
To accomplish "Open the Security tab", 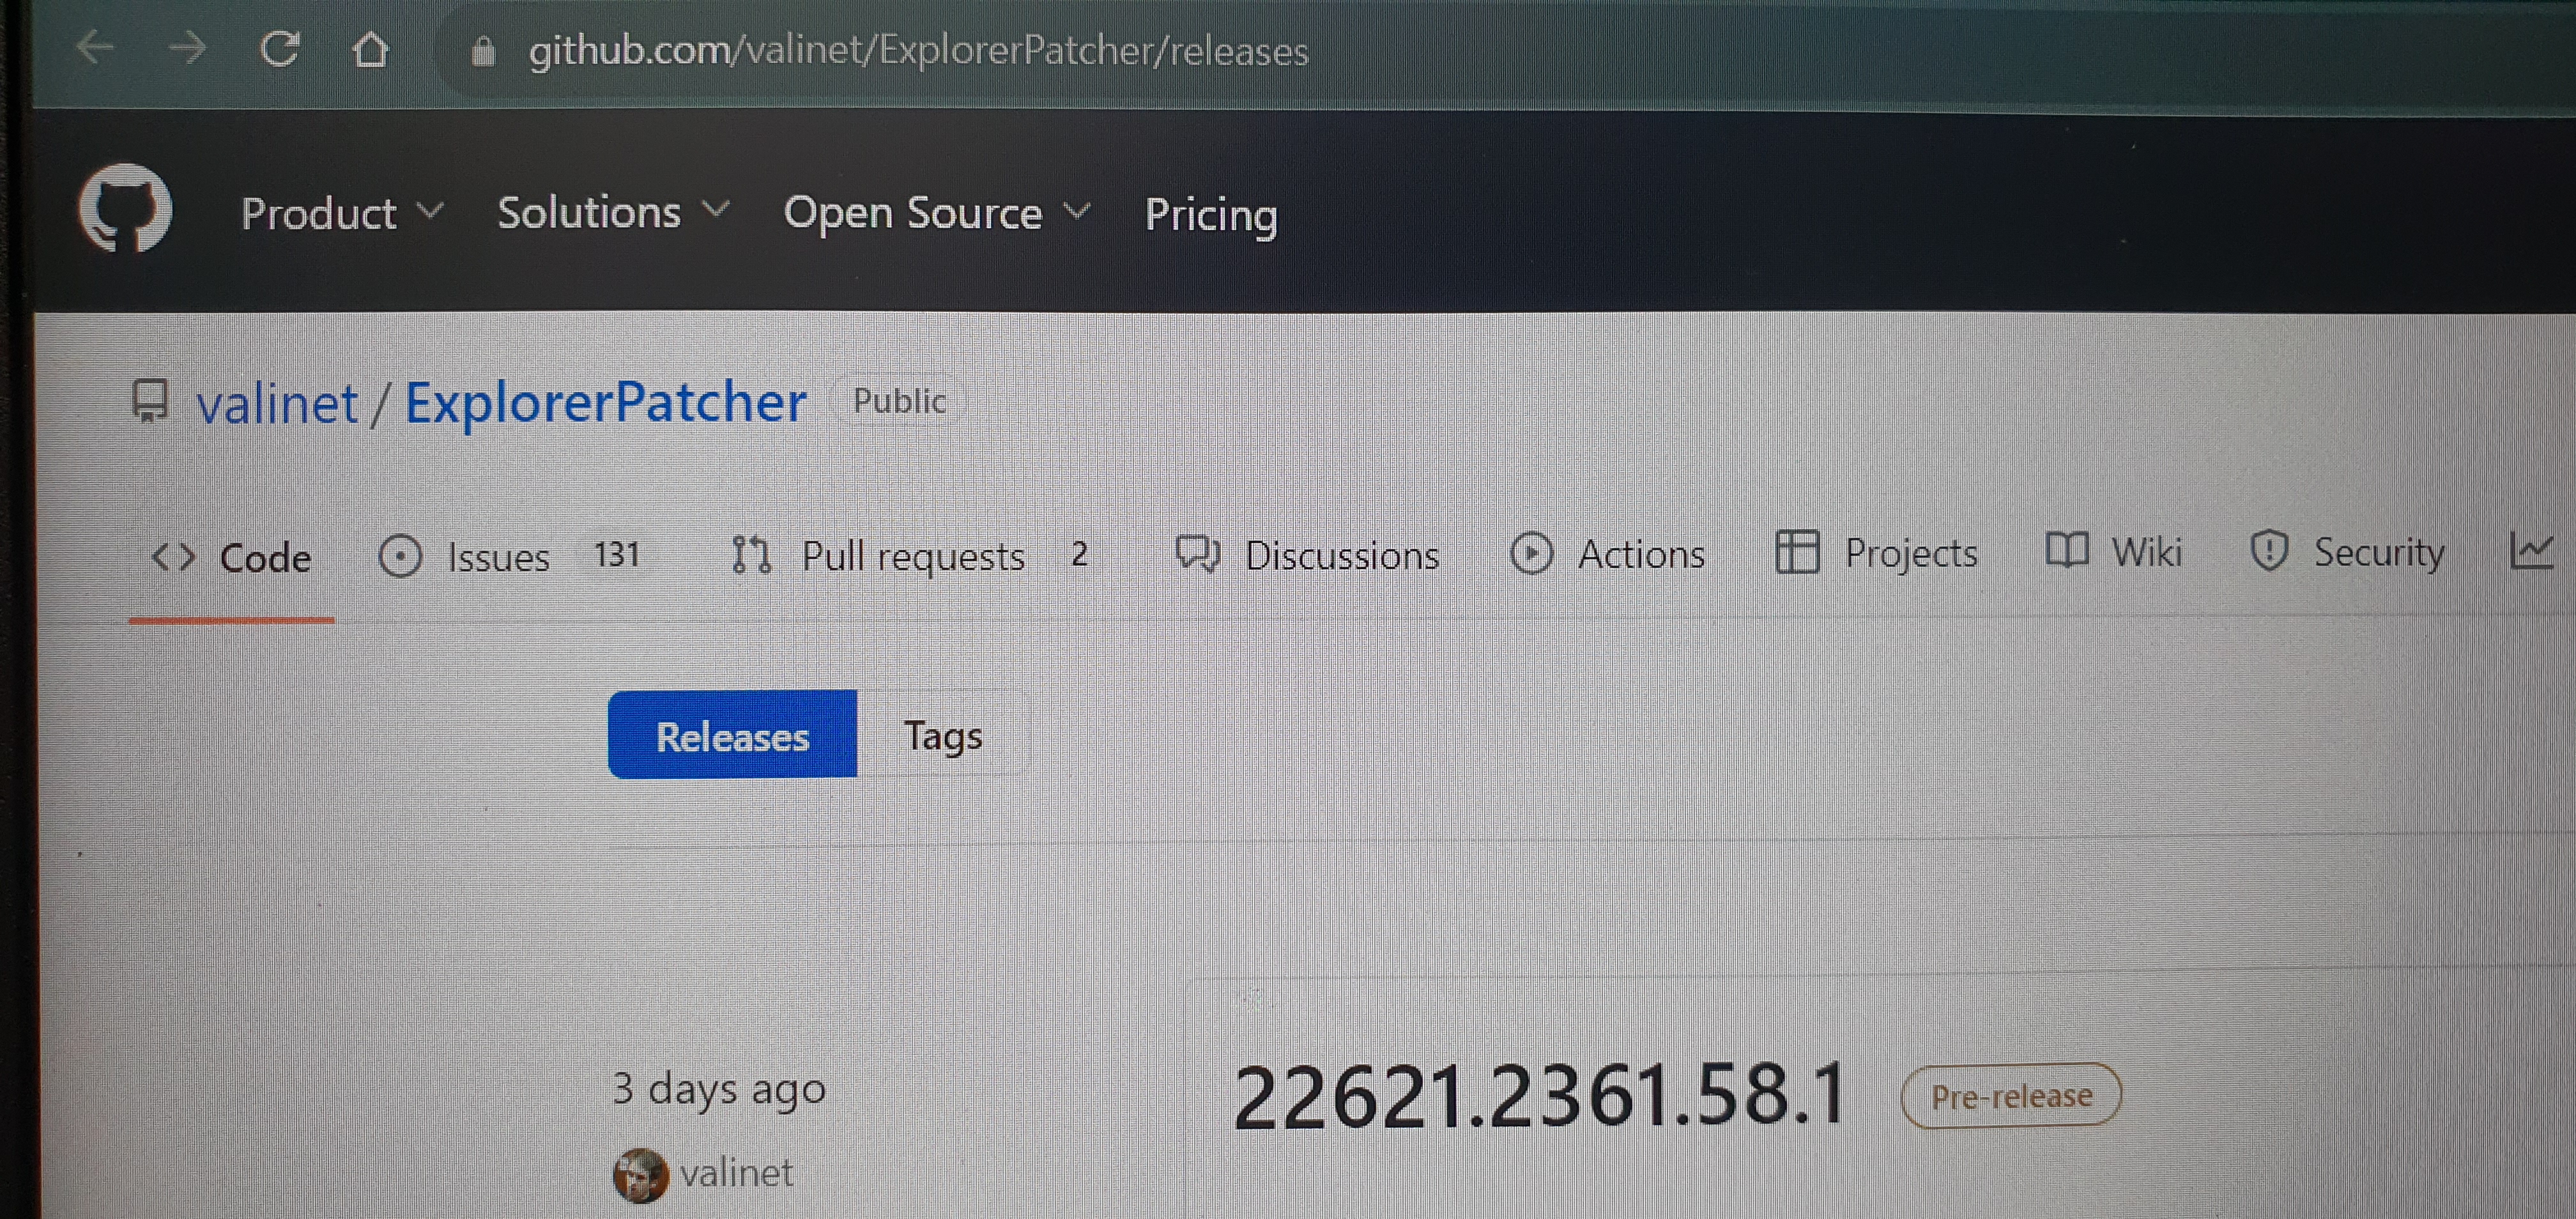I will [2347, 552].
